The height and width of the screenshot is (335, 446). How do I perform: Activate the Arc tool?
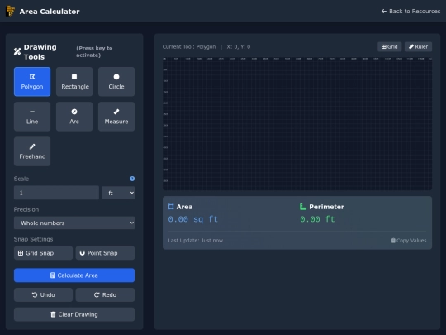(x=74, y=117)
